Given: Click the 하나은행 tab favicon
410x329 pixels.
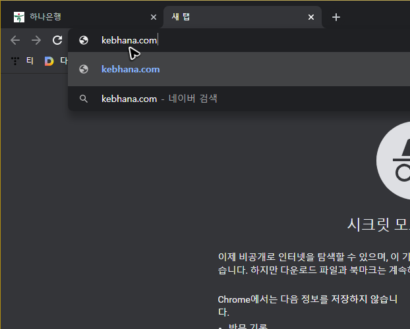Looking at the screenshot, I should pyautogui.click(x=19, y=17).
